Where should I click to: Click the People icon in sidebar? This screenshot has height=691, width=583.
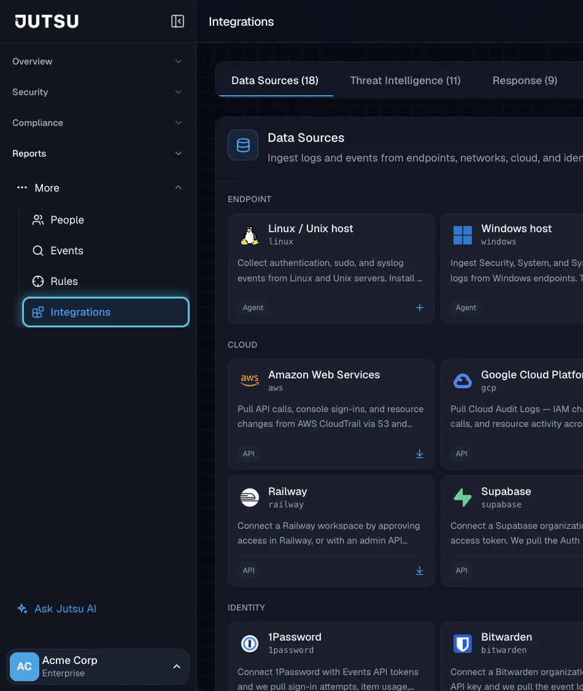[38, 220]
